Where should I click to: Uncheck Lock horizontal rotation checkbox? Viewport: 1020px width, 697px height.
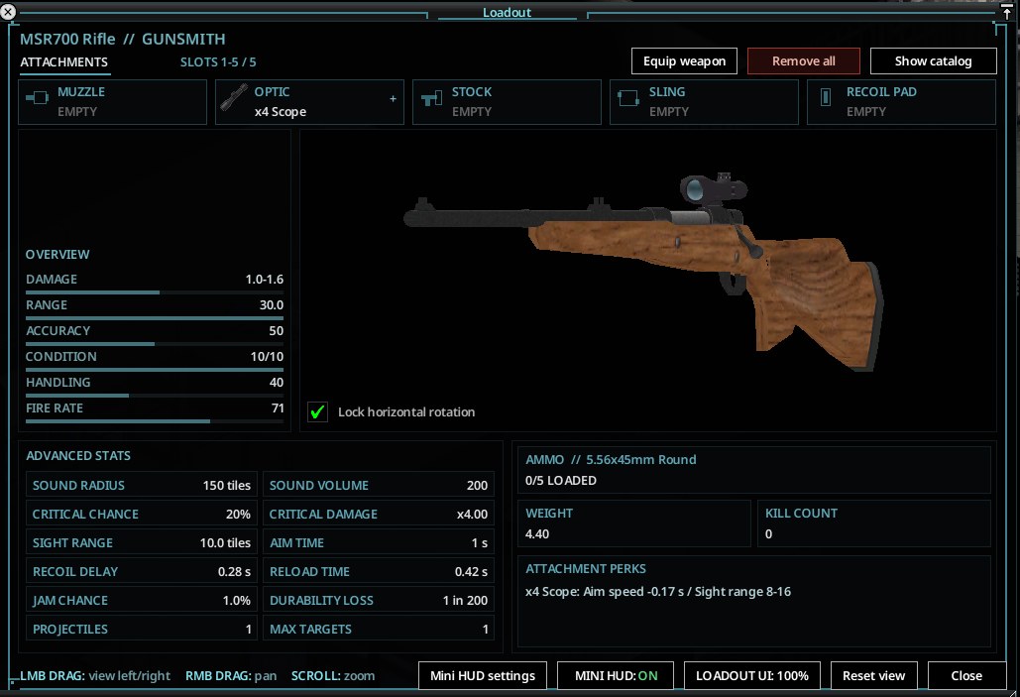pos(317,411)
